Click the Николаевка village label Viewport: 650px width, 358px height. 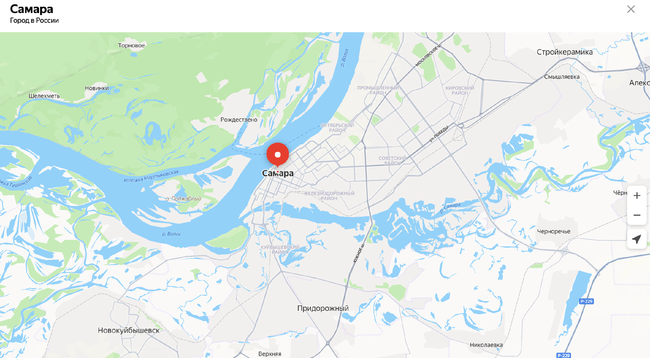tap(486, 345)
